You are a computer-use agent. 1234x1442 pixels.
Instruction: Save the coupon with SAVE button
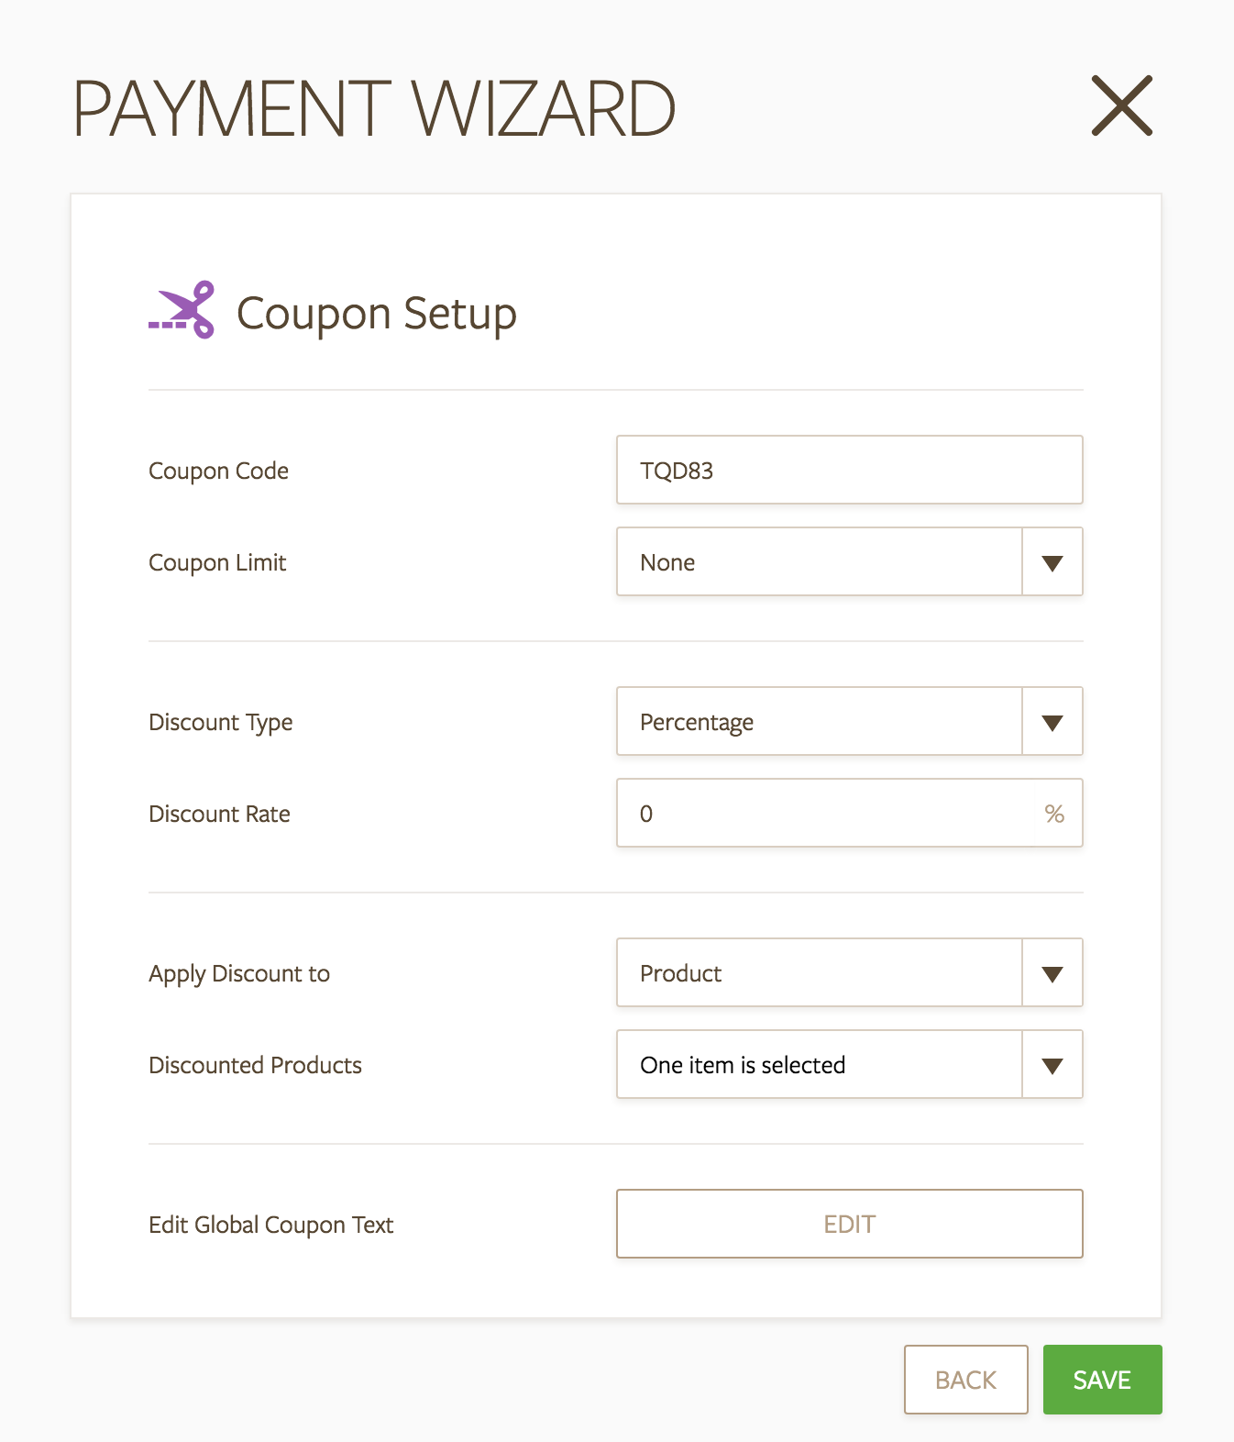[1102, 1380]
